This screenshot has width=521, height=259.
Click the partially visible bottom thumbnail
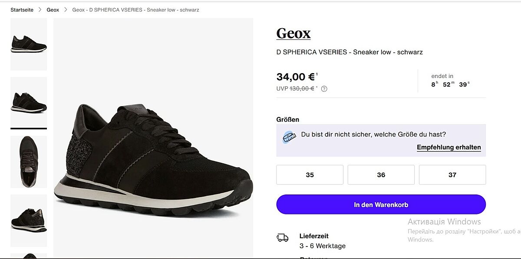(29, 256)
